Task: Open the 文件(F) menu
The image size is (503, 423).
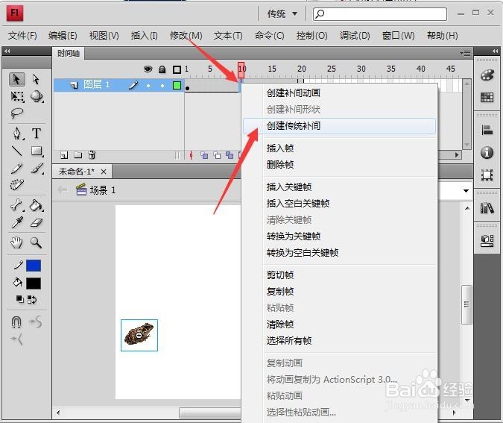Action: 22,35
